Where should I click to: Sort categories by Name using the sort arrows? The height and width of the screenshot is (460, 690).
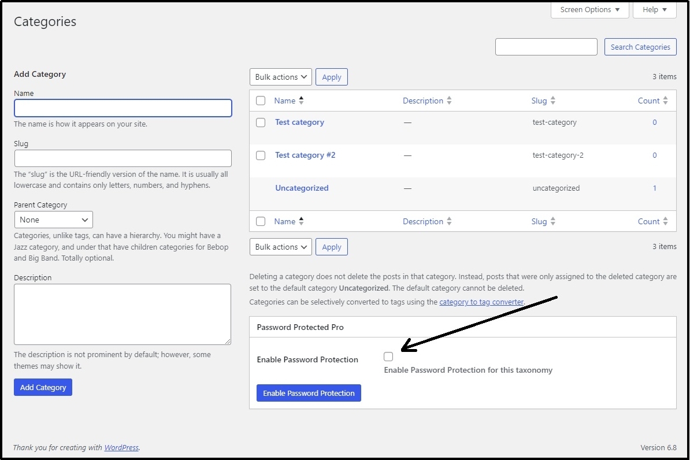[301, 100]
